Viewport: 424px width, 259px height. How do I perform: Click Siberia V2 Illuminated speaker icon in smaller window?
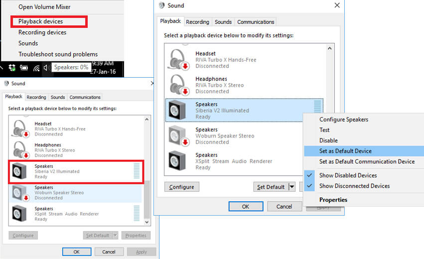[18, 171]
